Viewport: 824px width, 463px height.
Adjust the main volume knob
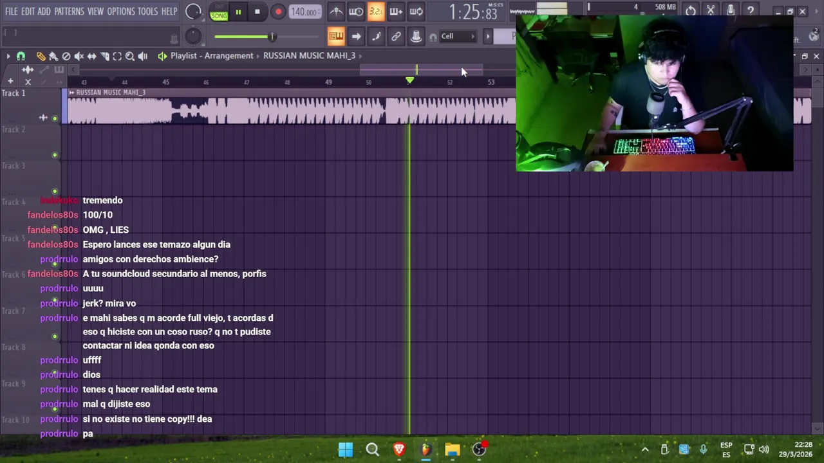(x=193, y=12)
